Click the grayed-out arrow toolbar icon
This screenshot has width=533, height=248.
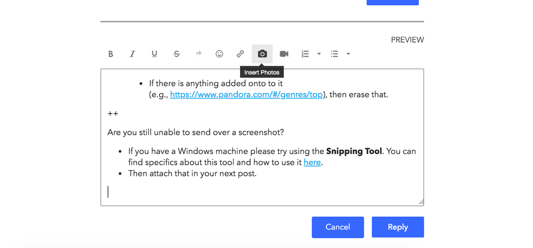198,54
